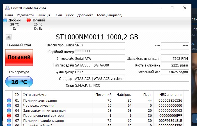
Task: Click blue status dot for attribute 04
Action: (x=9, y=110)
